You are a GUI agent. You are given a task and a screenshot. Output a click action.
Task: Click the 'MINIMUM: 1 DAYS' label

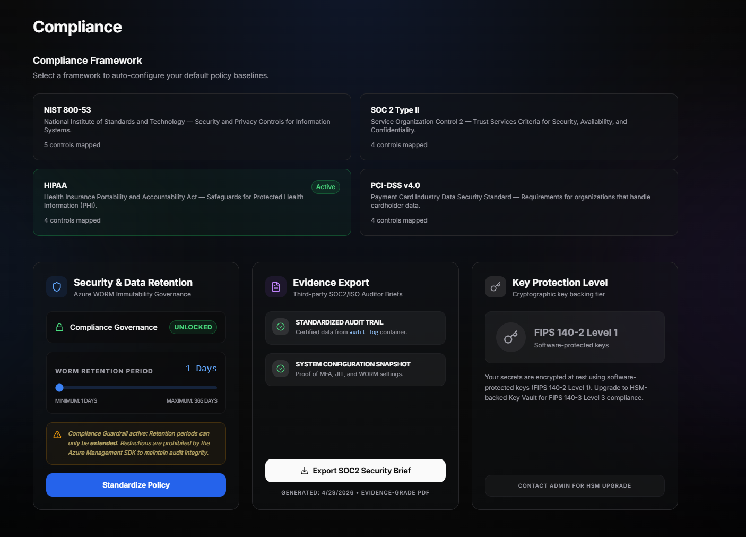(76, 401)
